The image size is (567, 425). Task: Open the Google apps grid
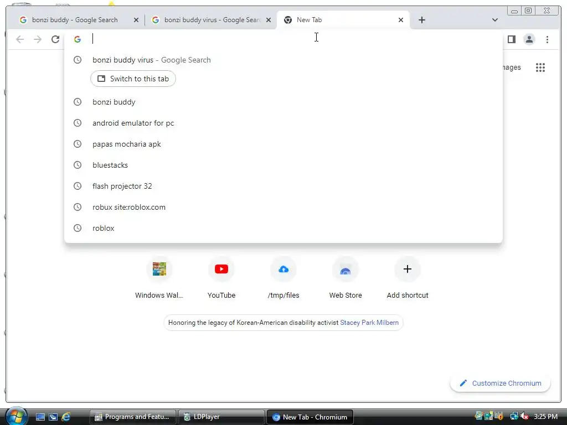coord(540,67)
